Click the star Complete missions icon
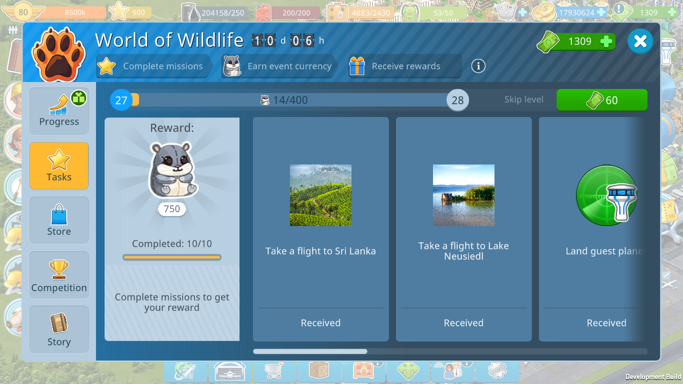 pos(106,66)
